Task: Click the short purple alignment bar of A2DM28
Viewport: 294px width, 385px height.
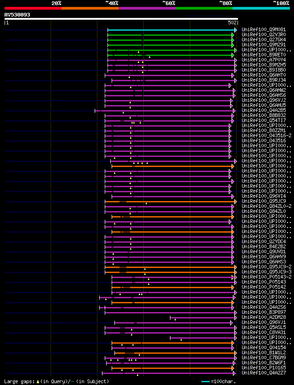Action: (x=204, y=318)
